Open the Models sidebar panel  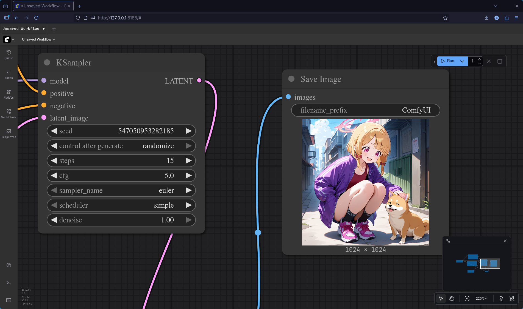click(9, 94)
